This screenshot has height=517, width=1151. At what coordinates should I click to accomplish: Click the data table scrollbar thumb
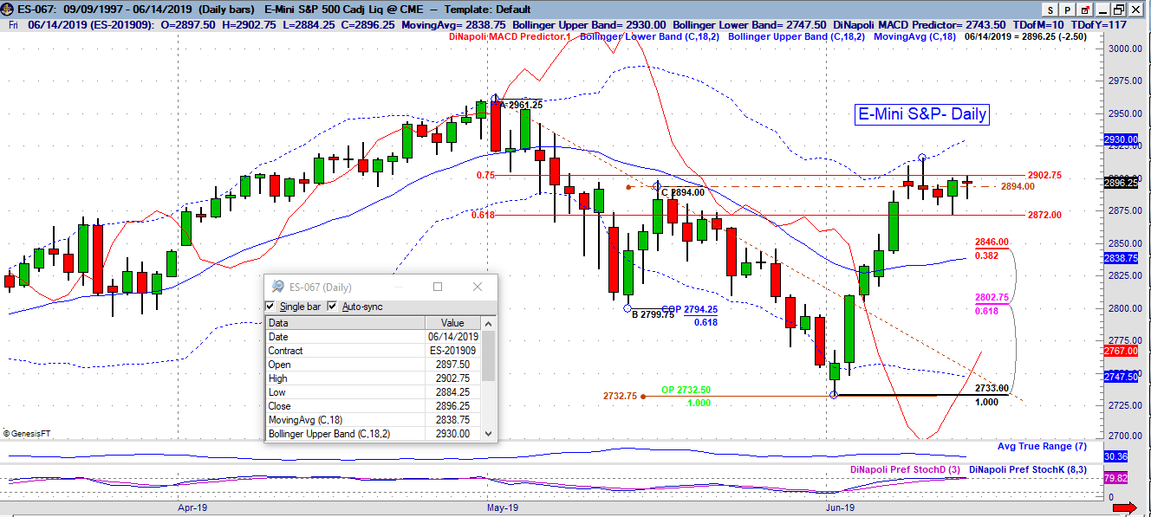pos(488,355)
